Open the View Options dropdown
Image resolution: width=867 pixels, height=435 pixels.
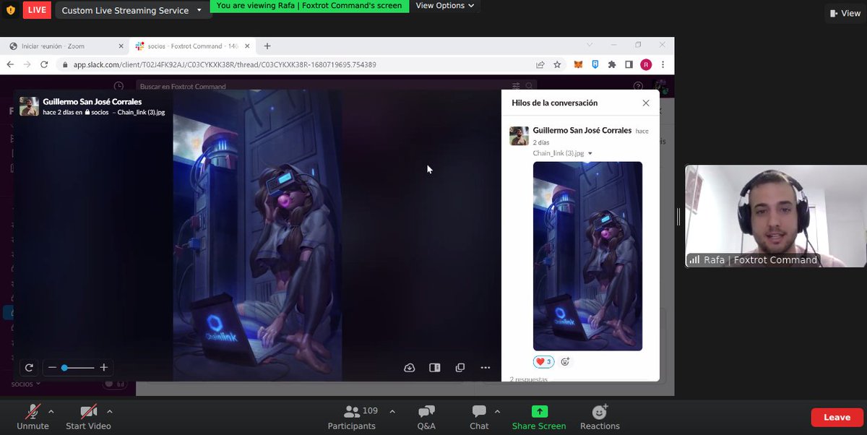pyautogui.click(x=445, y=6)
